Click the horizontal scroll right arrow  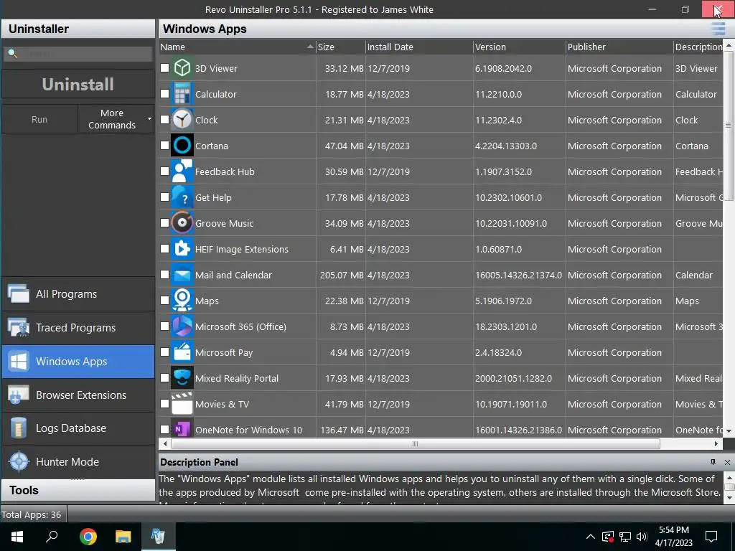pyautogui.click(x=716, y=443)
